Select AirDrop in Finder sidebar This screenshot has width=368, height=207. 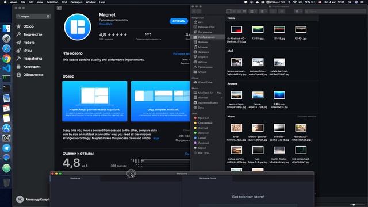pyautogui.click(x=202, y=62)
